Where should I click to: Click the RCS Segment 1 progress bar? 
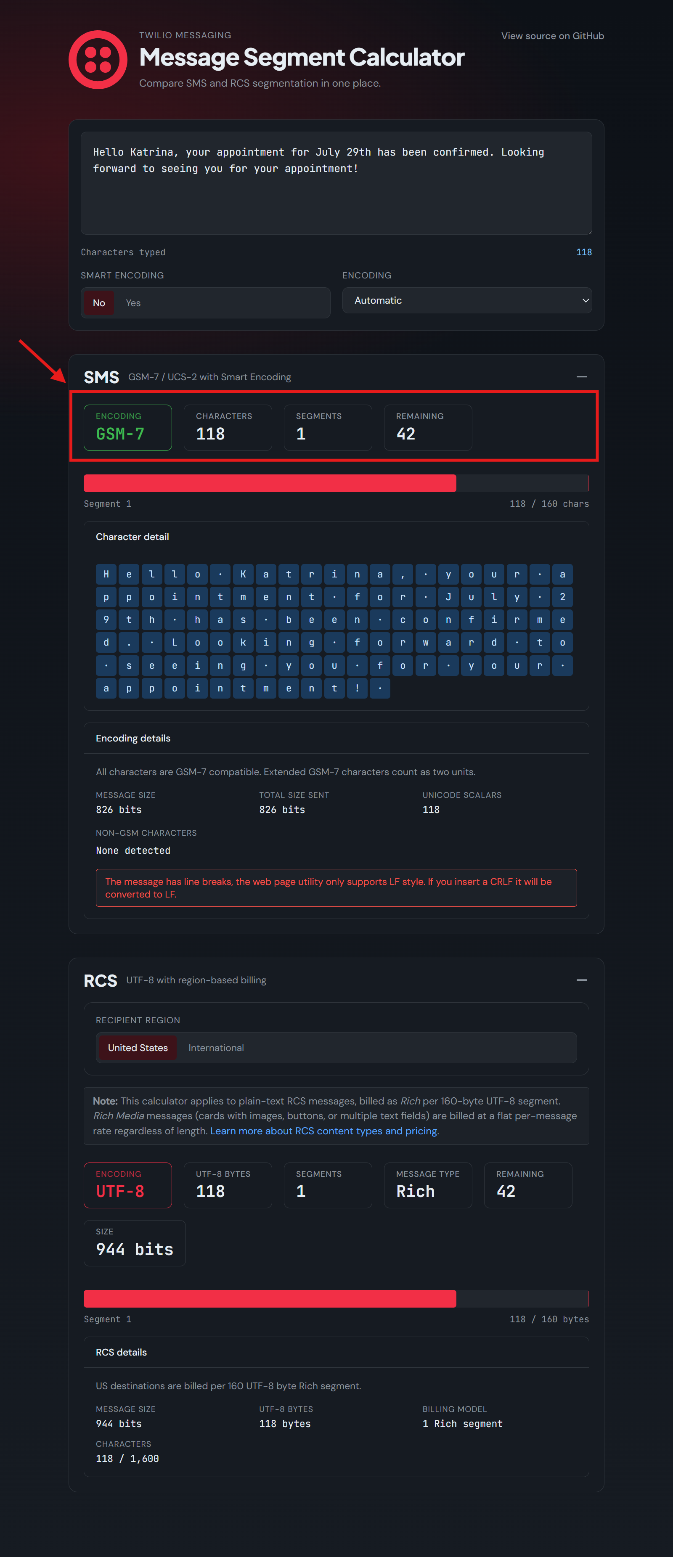(336, 1298)
